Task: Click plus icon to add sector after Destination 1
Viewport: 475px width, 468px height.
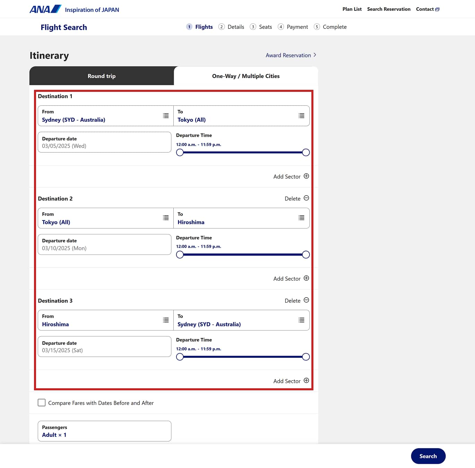Action: 306,176
